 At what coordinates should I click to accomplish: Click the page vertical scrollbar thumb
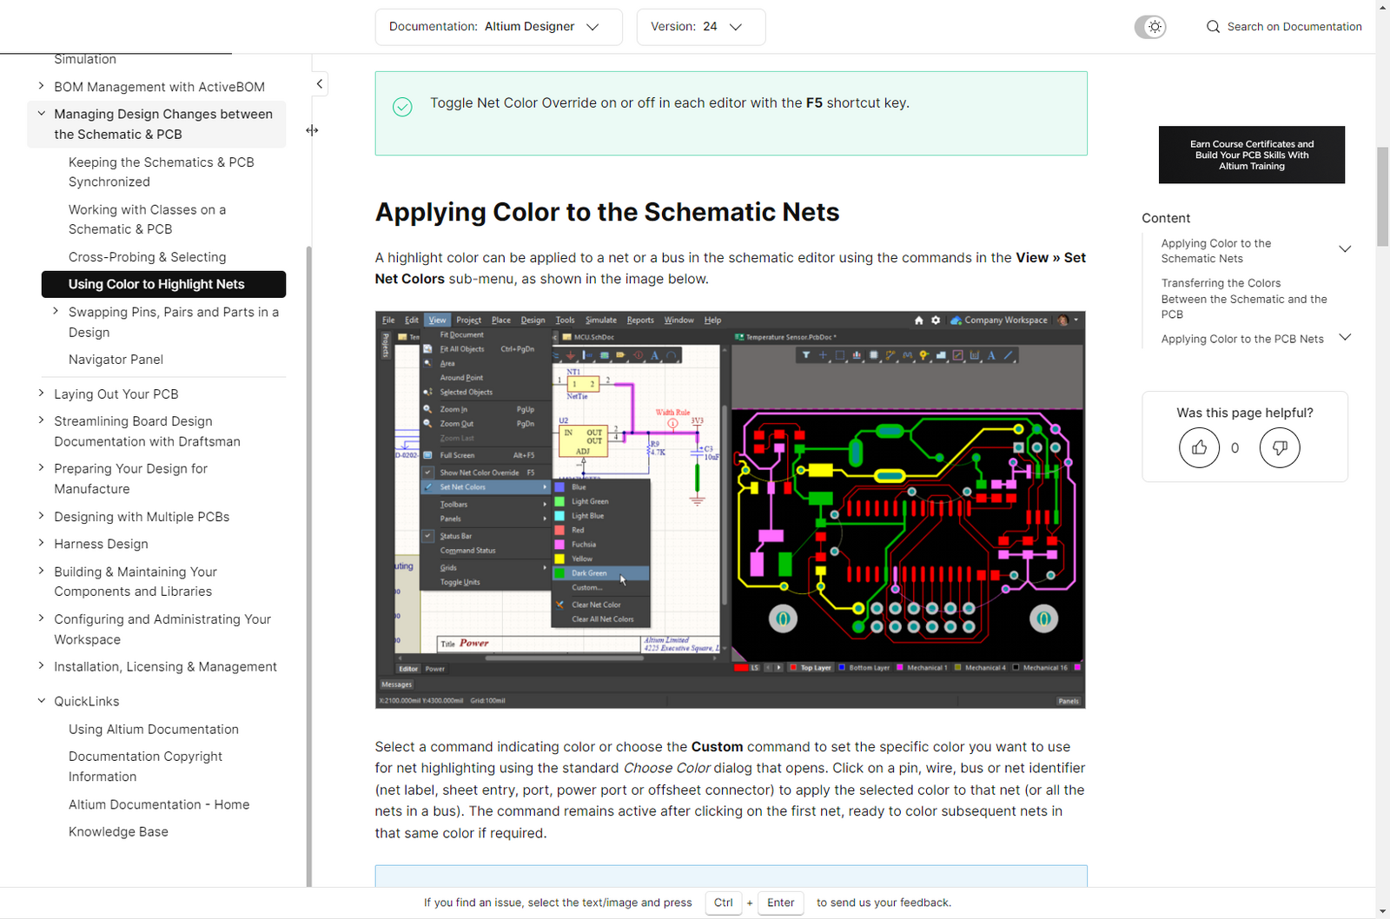tap(1383, 196)
